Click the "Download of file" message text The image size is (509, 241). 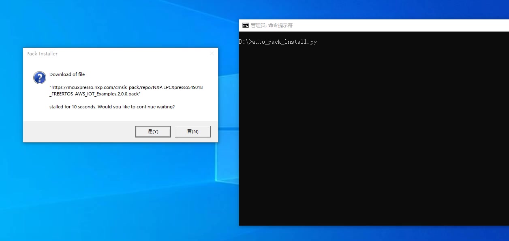tap(67, 74)
